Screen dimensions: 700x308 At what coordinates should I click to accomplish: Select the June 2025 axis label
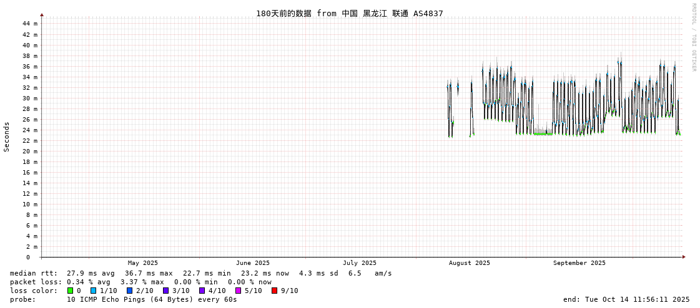(x=253, y=263)
